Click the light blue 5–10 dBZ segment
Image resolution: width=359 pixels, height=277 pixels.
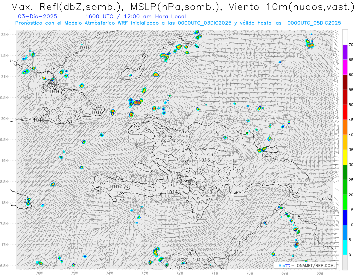tap(345, 232)
